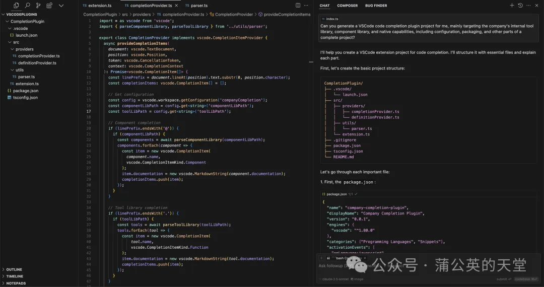This screenshot has height=287, width=544.
Task: Open launch.json in explorer
Action: coord(24,35)
